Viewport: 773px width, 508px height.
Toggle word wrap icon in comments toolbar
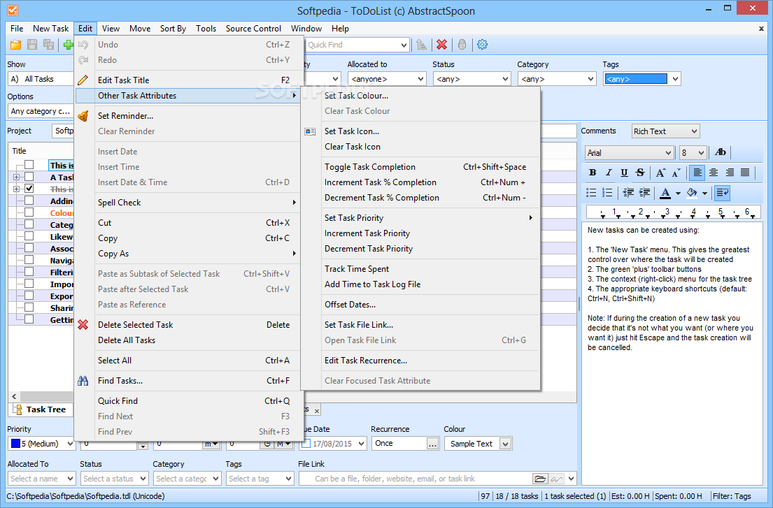723,192
